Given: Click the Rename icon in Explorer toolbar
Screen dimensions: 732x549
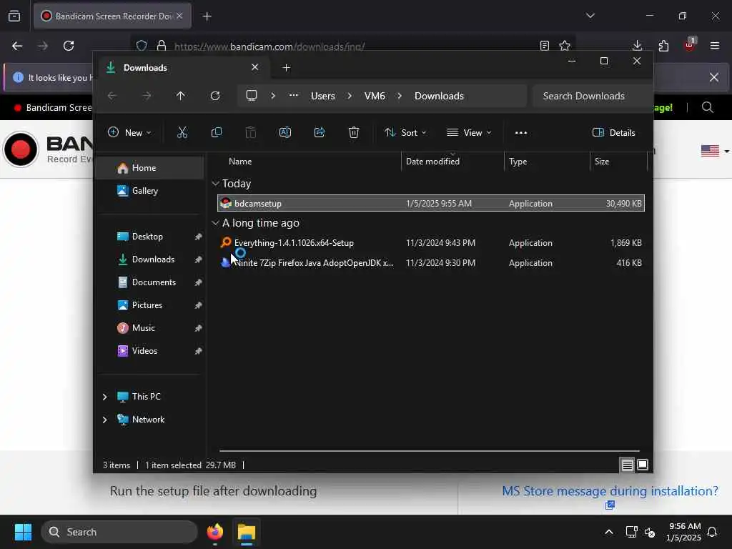Looking at the screenshot, I should [285, 133].
